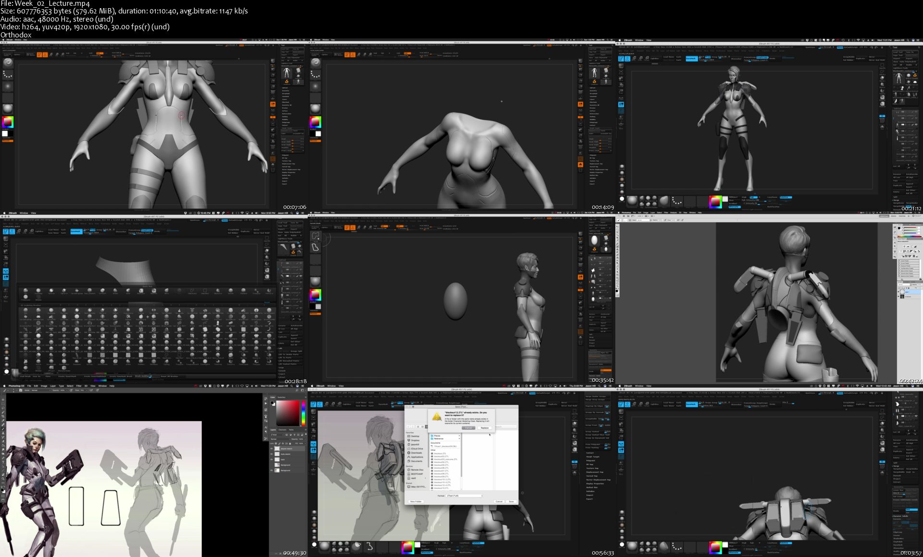The image size is (923, 557).
Task: Select the Eyedropper tool in Photoshop CC frame
Action: click(x=3, y=420)
